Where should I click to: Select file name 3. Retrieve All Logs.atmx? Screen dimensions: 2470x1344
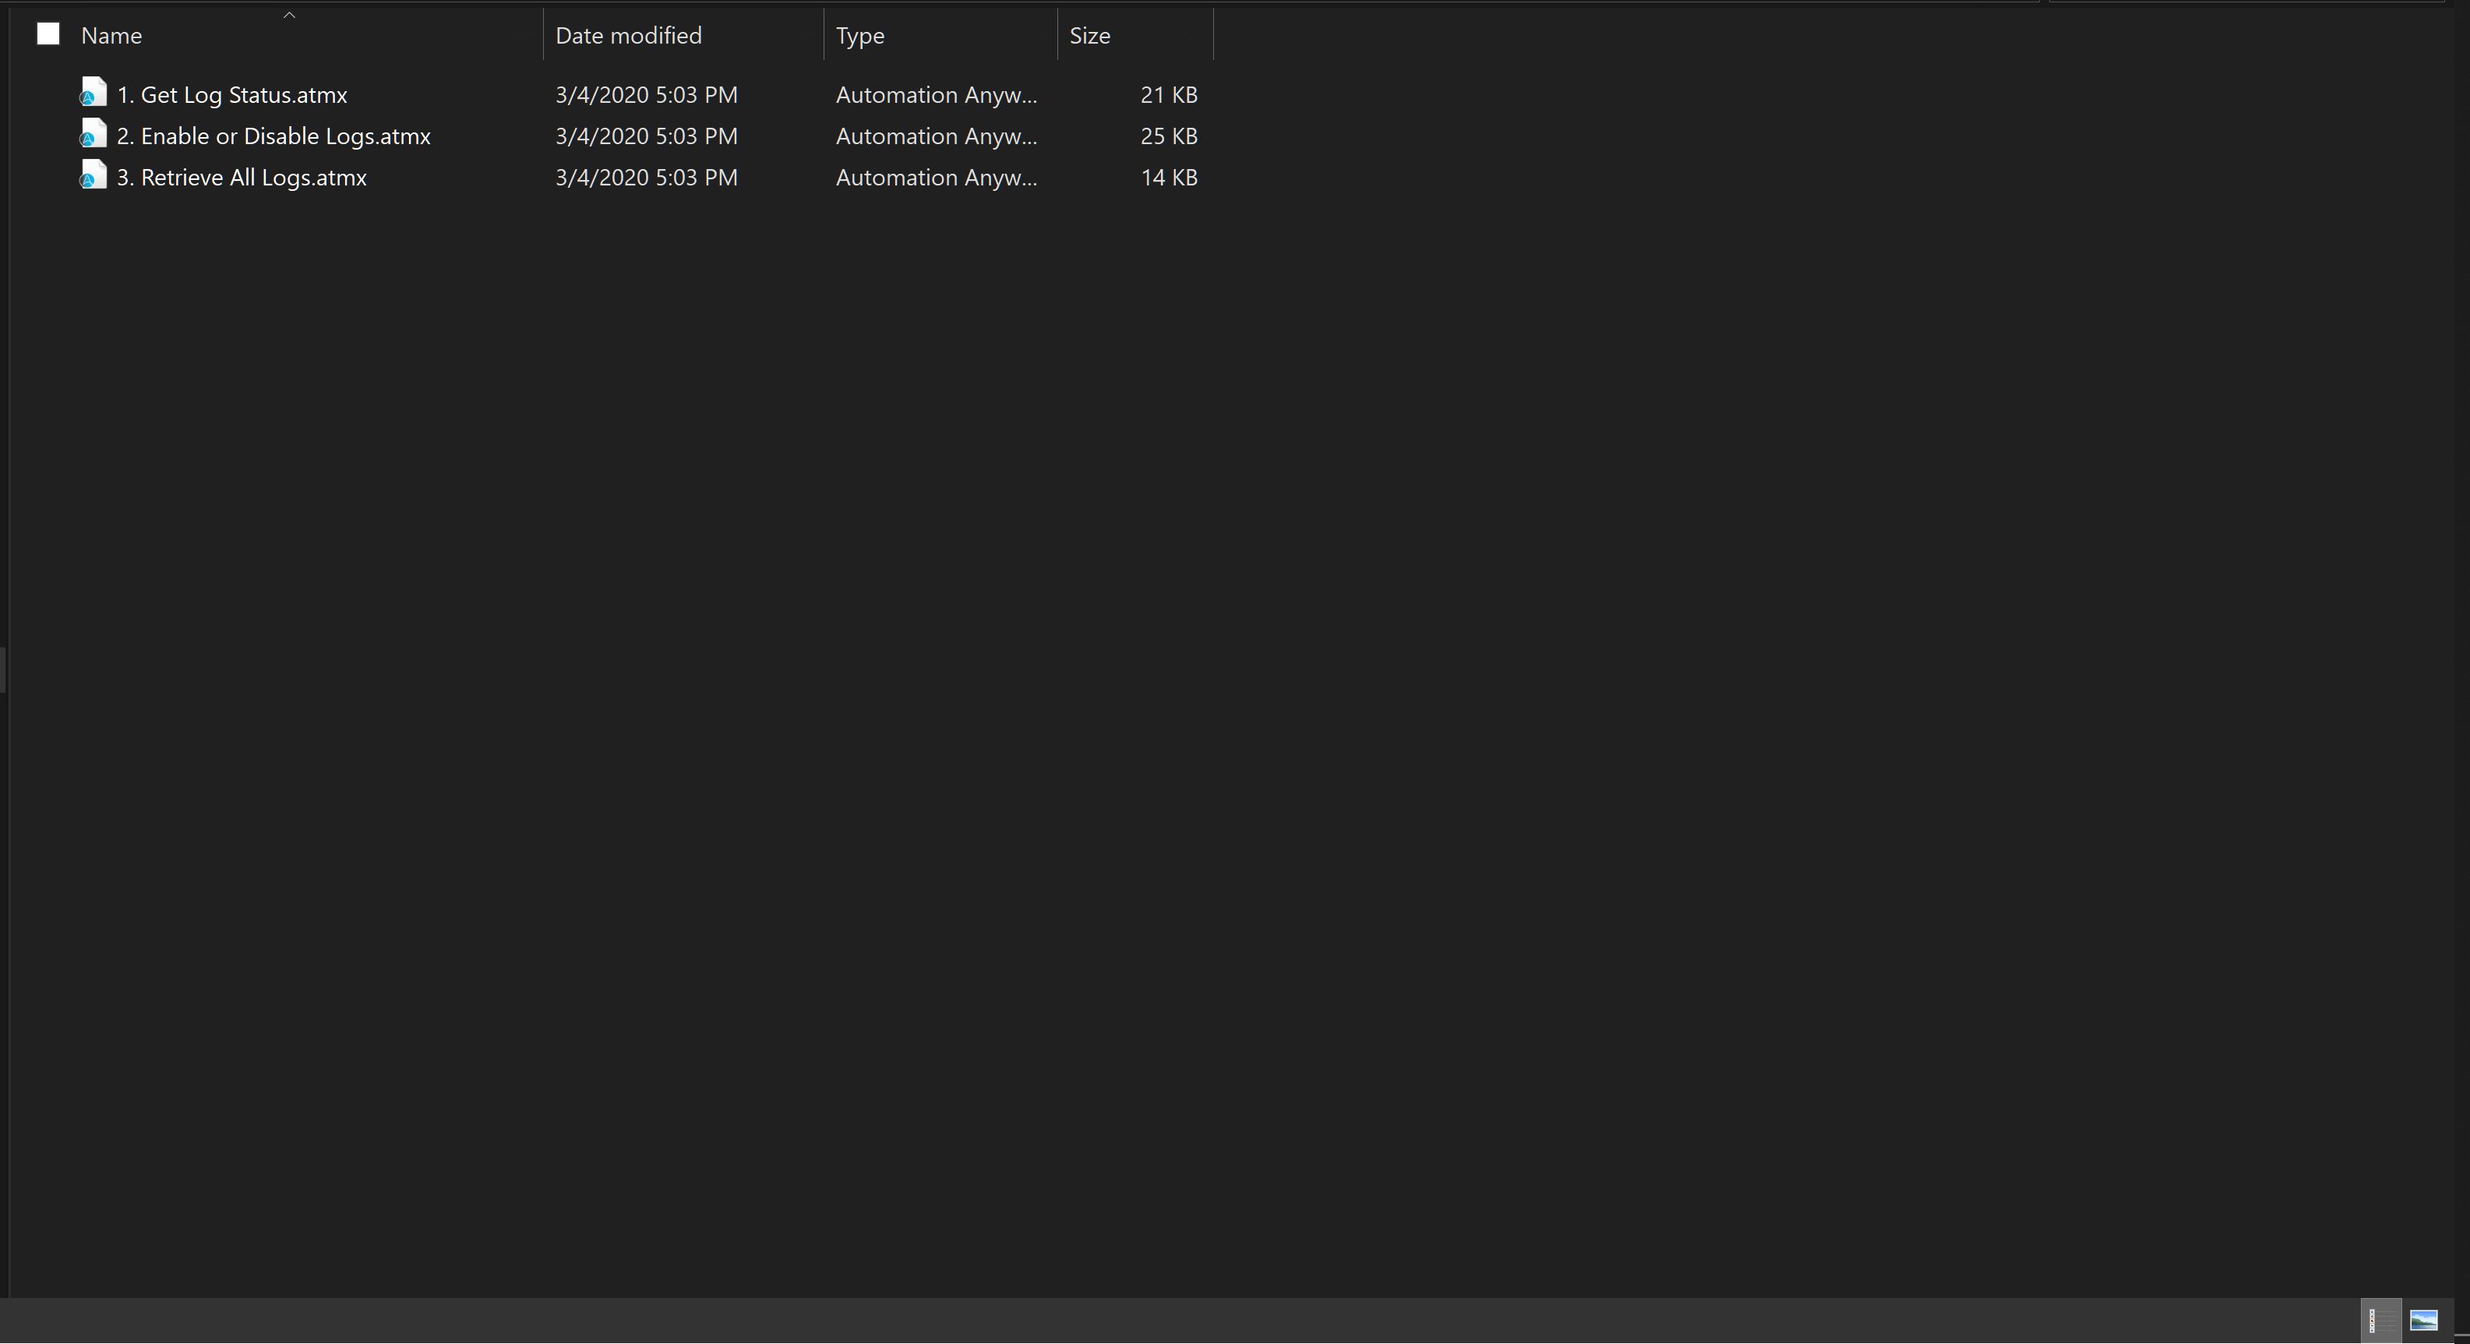242,178
